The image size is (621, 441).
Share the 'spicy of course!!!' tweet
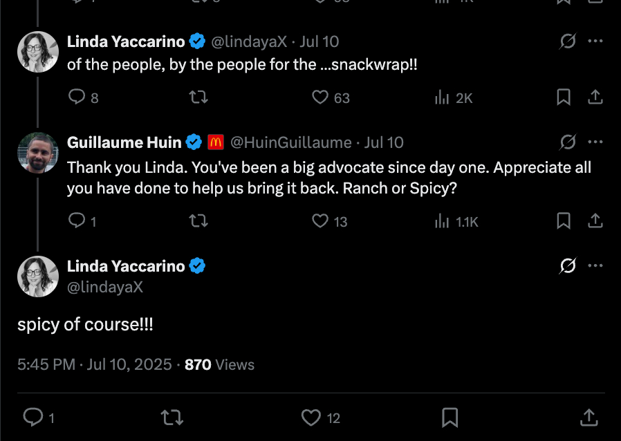click(588, 417)
